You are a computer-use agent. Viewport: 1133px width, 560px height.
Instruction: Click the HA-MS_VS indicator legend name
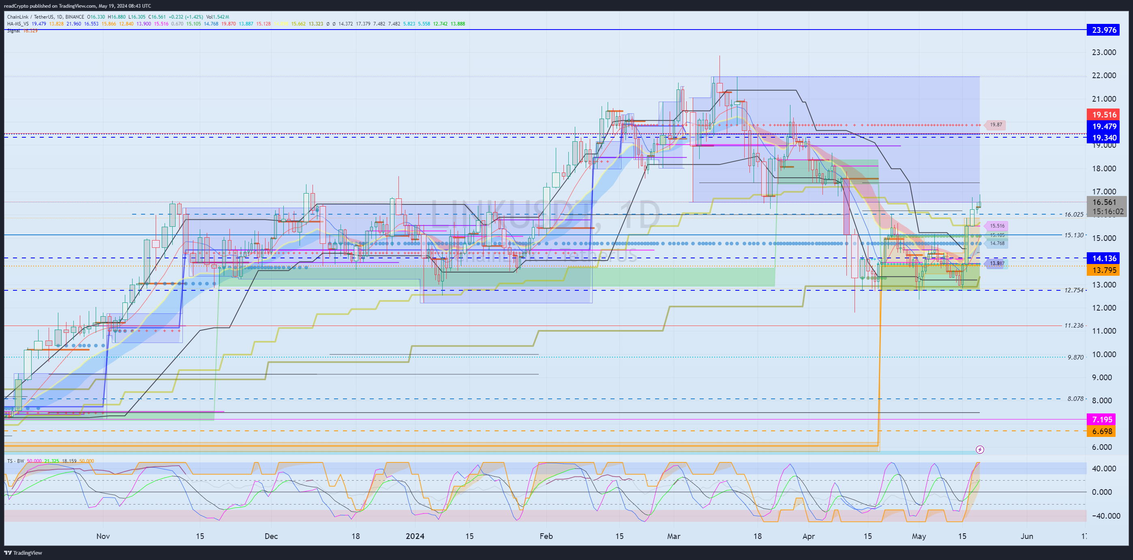(x=18, y=24)
